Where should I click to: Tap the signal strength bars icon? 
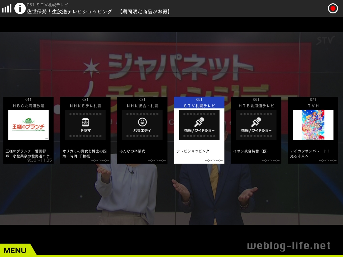pos(7,8)
